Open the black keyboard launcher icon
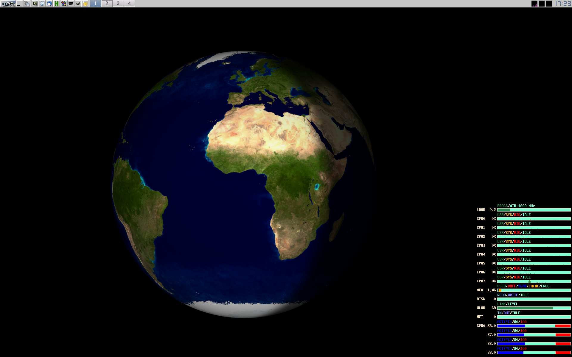 [71, 4]
